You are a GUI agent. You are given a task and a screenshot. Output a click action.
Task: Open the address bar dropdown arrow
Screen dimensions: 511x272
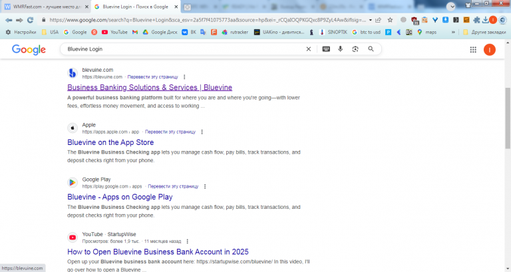click(x=371, y=20)
